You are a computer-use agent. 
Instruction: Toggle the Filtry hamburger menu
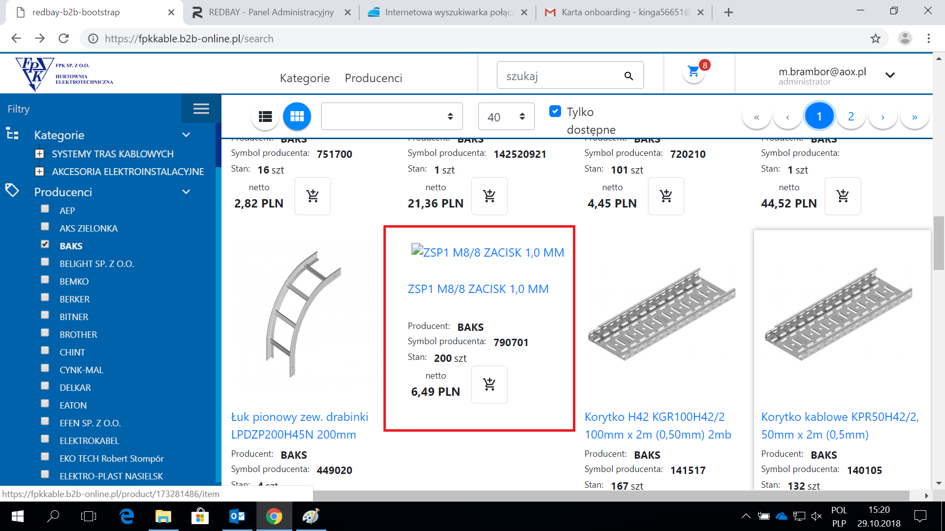coord(201,109)
